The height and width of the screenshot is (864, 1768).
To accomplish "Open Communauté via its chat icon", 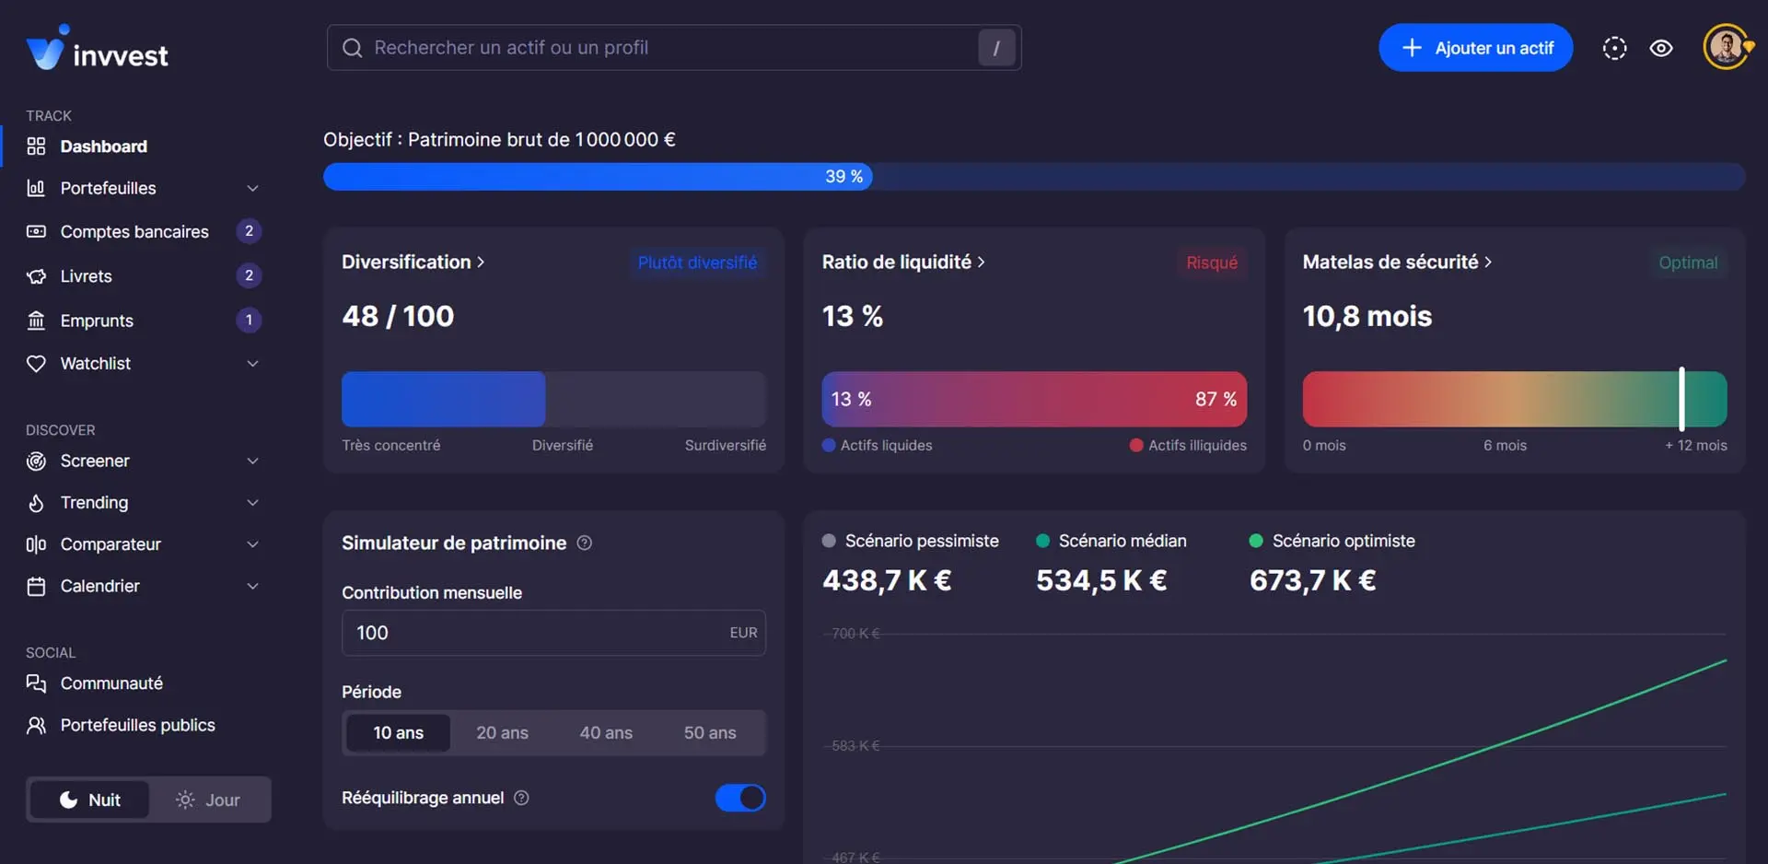I will pyautogui.click(x=35, y=683).
